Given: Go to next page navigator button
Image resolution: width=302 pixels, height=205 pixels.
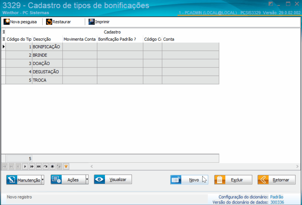Looking at the screenshot, I should click(x=32, y=167).
